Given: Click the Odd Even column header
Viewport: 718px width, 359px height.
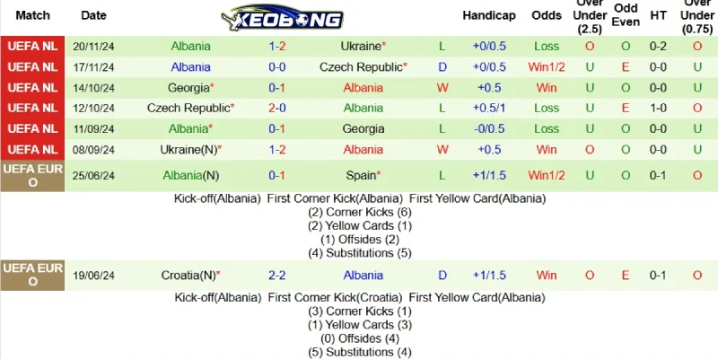Looking at the screenshot, I should pos(626,15).
